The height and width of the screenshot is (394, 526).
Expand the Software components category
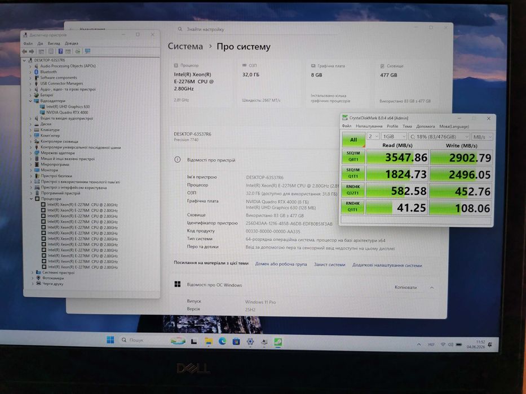(30, 78)
